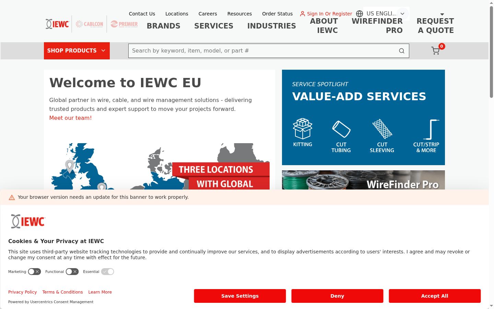494x309 pixels.
Task: Open the Careers link
Action: [x=208, y=14]
